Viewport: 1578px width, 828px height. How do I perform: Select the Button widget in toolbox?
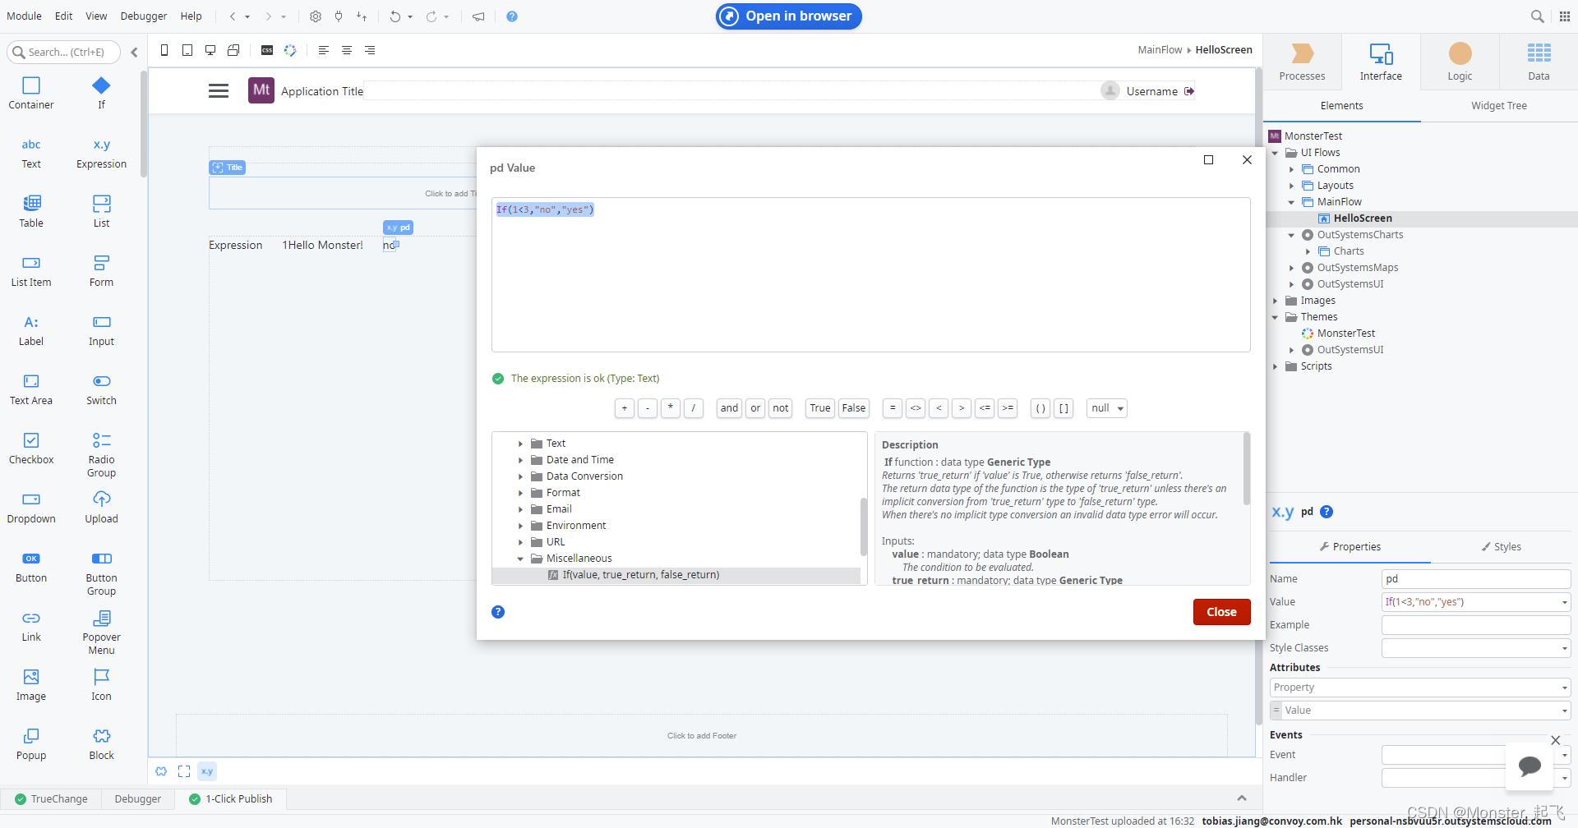click(x=31, y=566)
